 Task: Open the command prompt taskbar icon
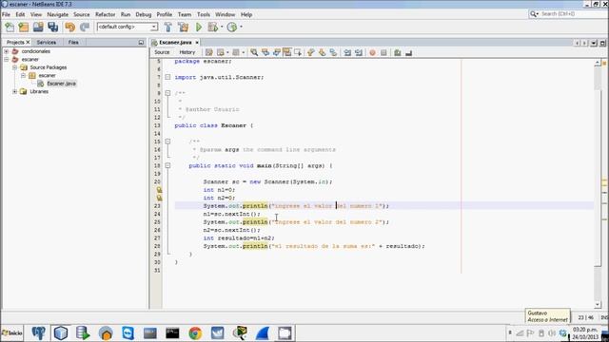[x=172, y=333]
